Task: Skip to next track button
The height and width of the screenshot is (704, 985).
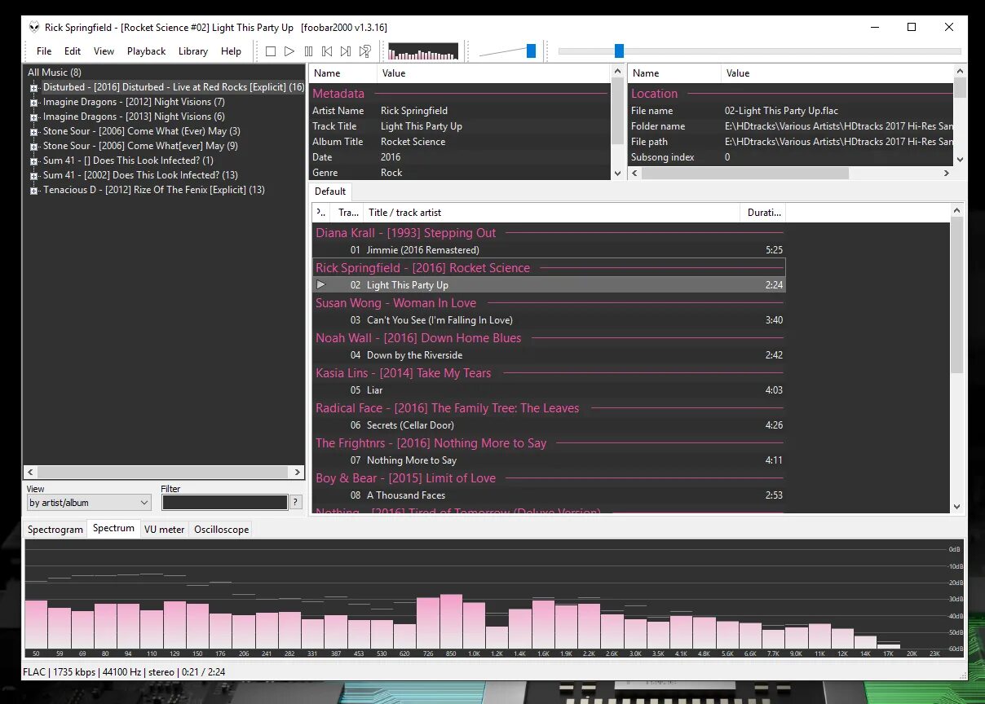Action: coord(346,51)
